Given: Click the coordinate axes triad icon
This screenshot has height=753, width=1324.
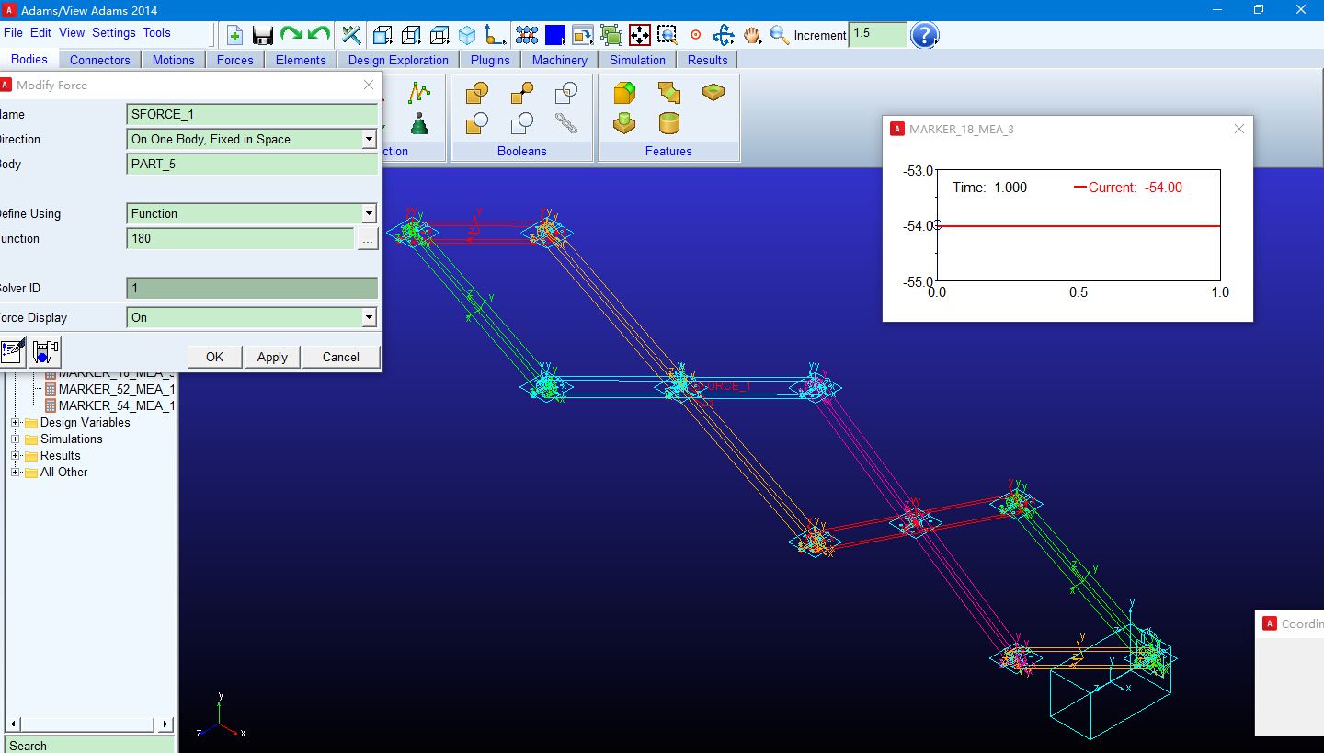Looking at the screenshot, I should [x=495, y=35].
